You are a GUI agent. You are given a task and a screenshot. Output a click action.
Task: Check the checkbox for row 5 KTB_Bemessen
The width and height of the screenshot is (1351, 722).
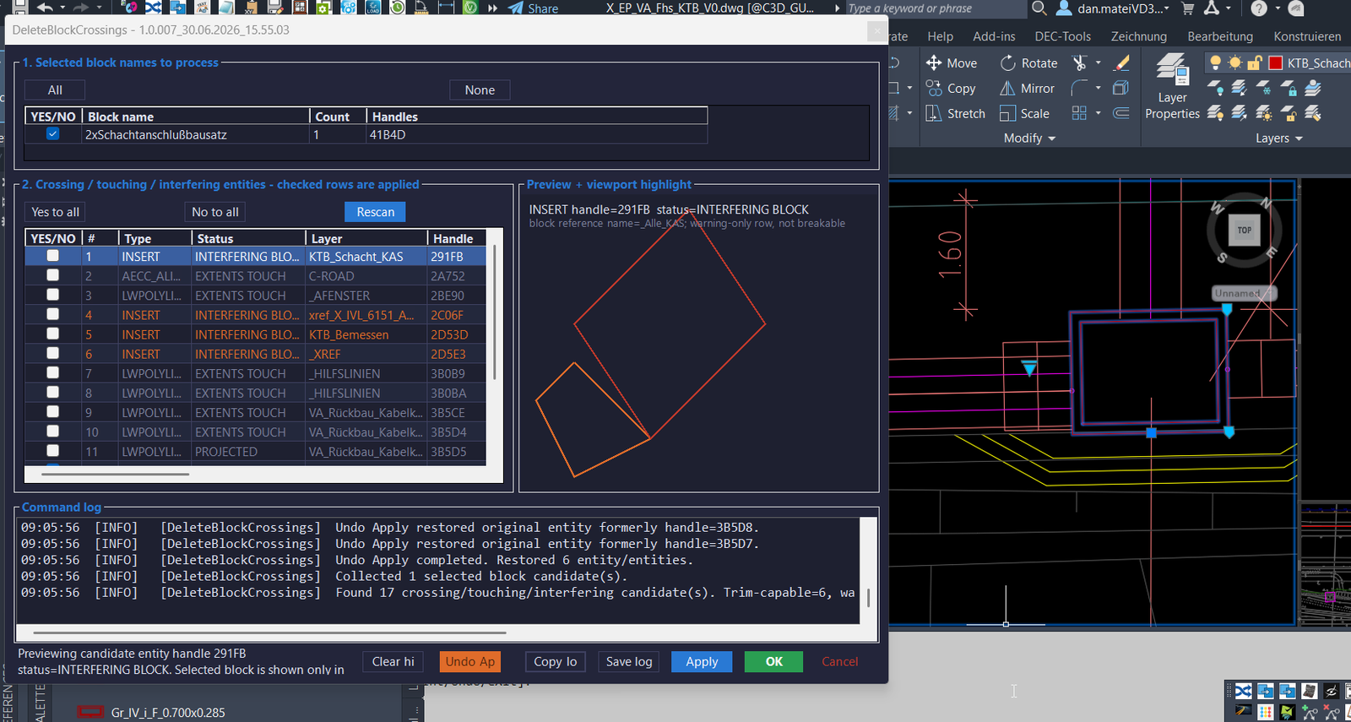(x=52, y=334)
